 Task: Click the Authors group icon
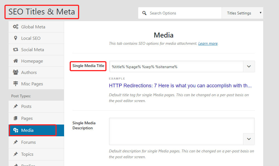(16, 73)
